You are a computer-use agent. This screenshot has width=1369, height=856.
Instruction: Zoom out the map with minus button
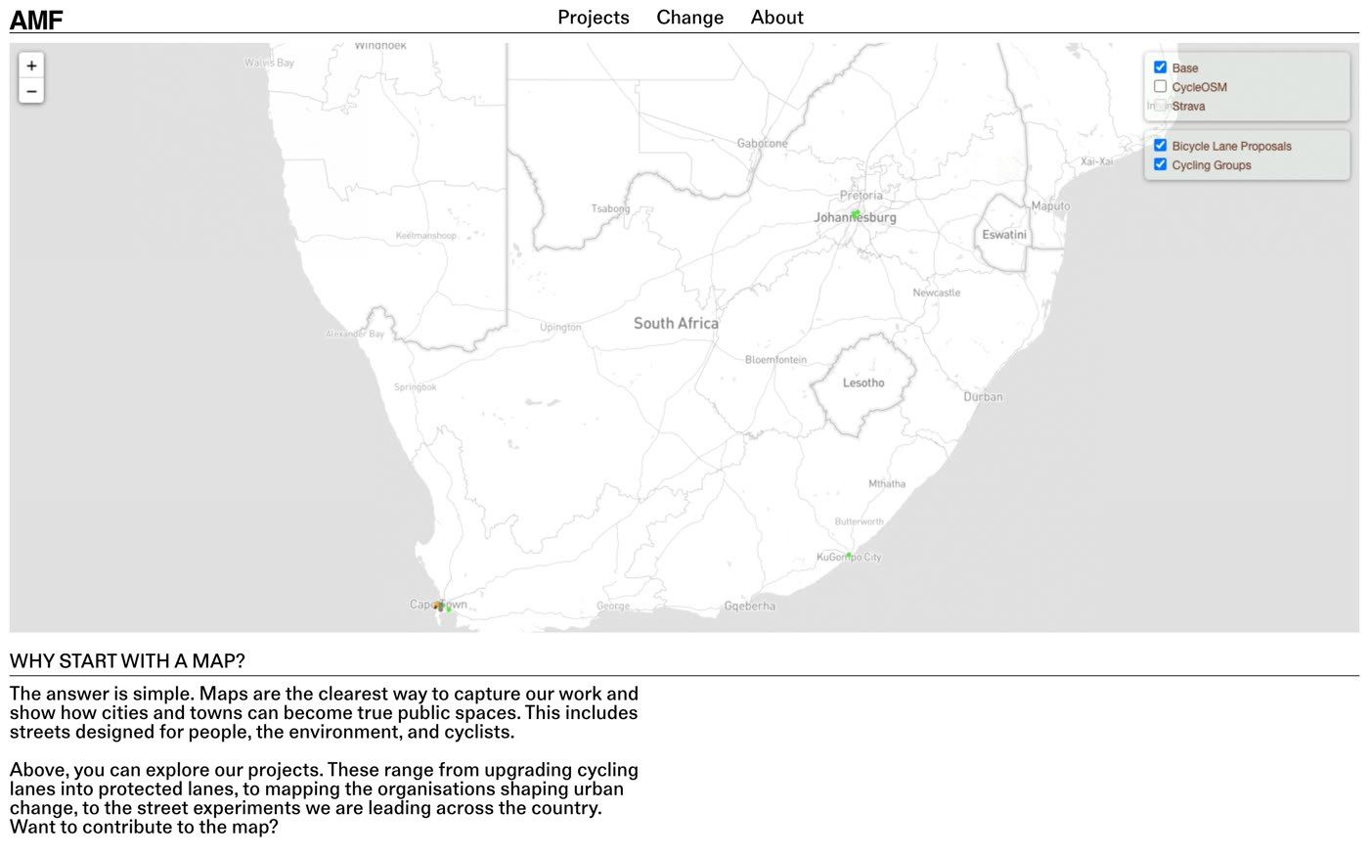31,91
